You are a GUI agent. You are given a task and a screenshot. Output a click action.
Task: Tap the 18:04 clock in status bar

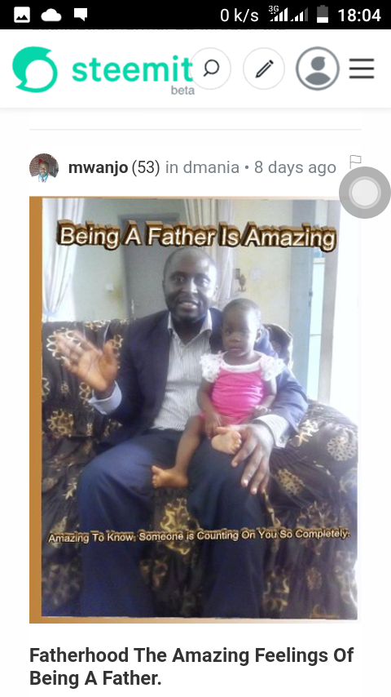[x=359, y=16]
